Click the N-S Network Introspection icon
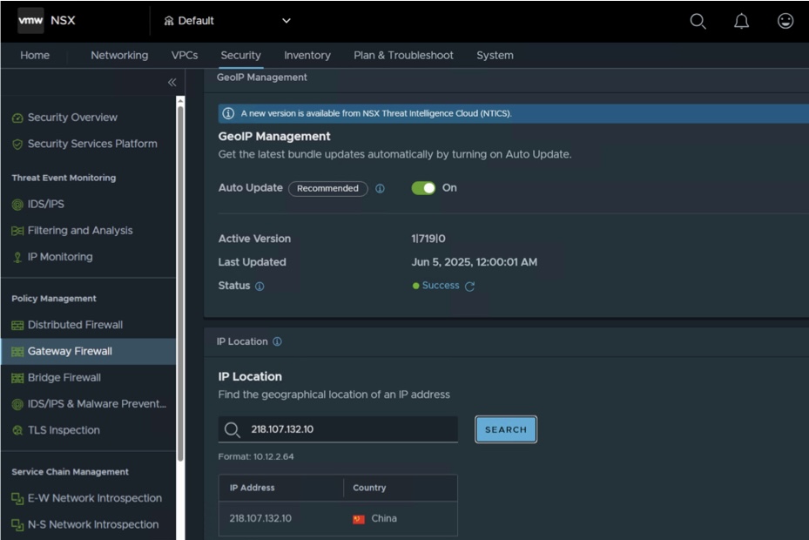Viewport: 809px width, 540px height. 17,525
